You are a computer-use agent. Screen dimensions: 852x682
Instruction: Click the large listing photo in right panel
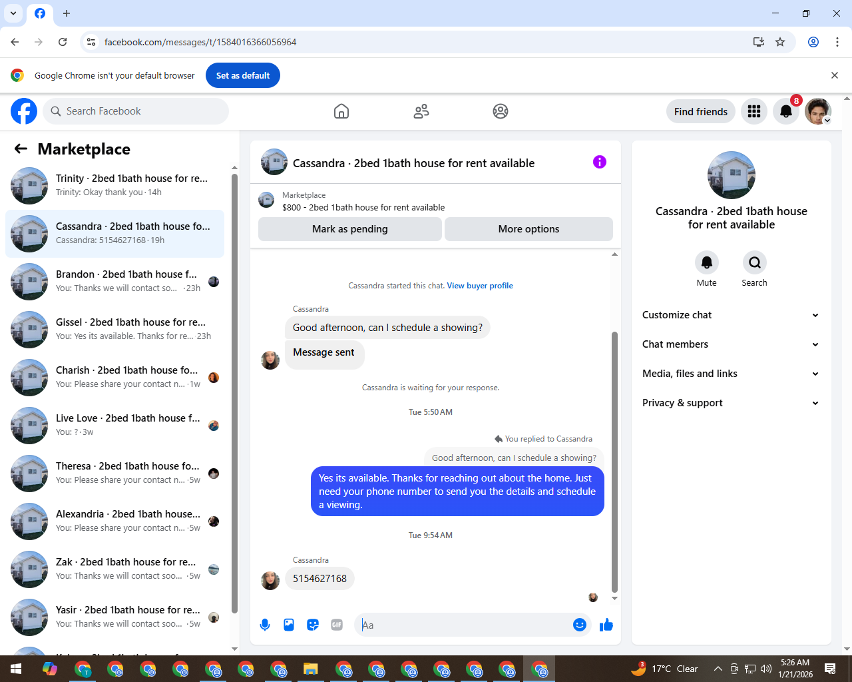[x=732, y=175]
